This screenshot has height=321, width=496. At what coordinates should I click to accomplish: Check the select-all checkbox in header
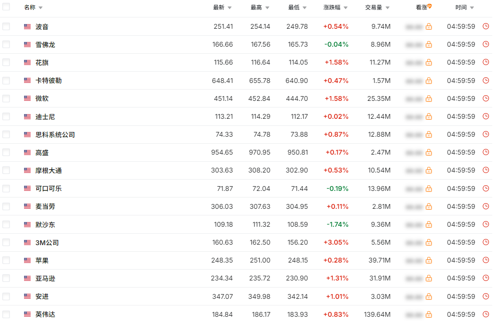point(6,7)
